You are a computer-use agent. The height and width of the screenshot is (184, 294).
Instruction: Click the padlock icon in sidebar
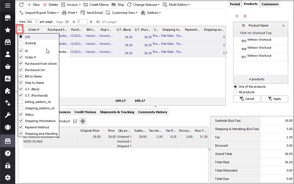(8, 165)
